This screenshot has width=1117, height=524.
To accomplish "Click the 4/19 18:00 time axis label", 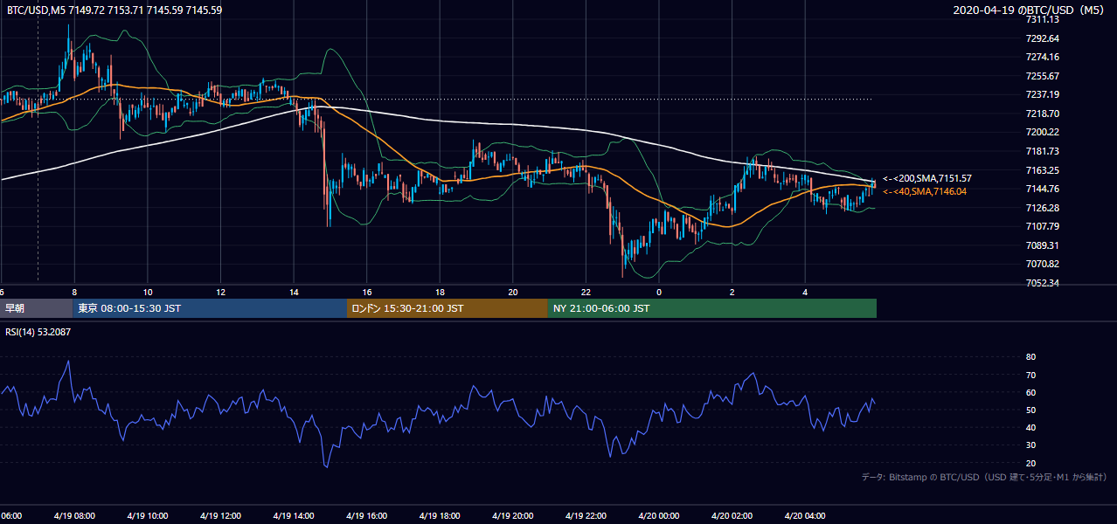I will pyautogui.click(x=439, y=516).
